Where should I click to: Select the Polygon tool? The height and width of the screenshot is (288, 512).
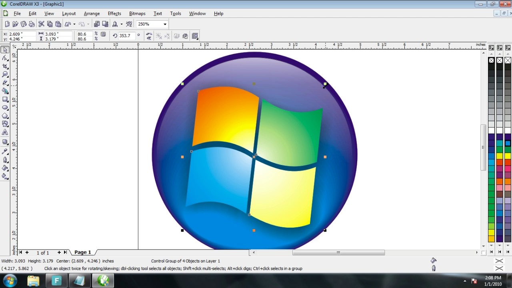(x=5, y=116)
